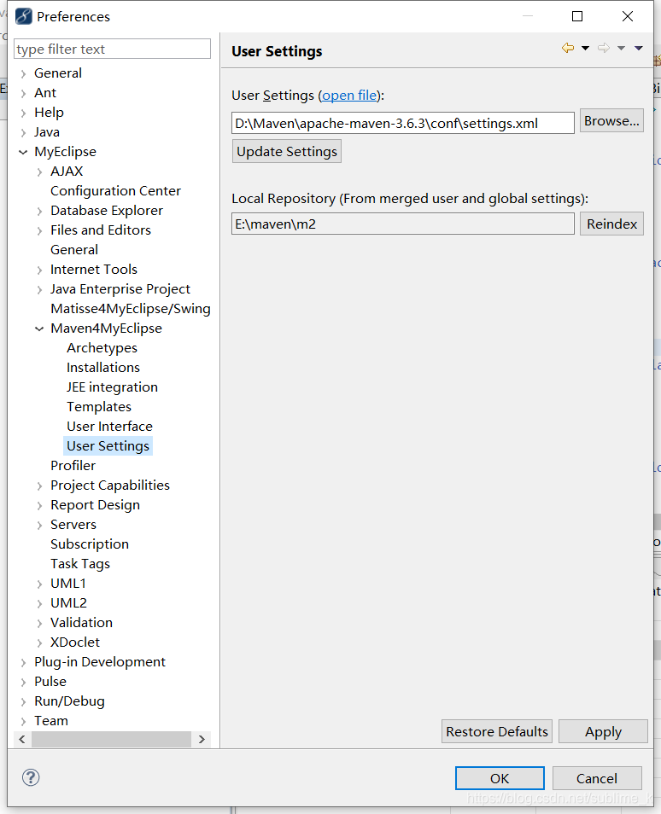
Task: Expand the UML1 node
Action: [x=39, y=584]
